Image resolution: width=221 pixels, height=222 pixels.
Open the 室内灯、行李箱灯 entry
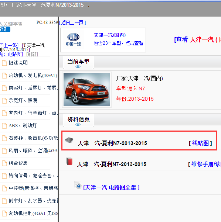[33, 113]
